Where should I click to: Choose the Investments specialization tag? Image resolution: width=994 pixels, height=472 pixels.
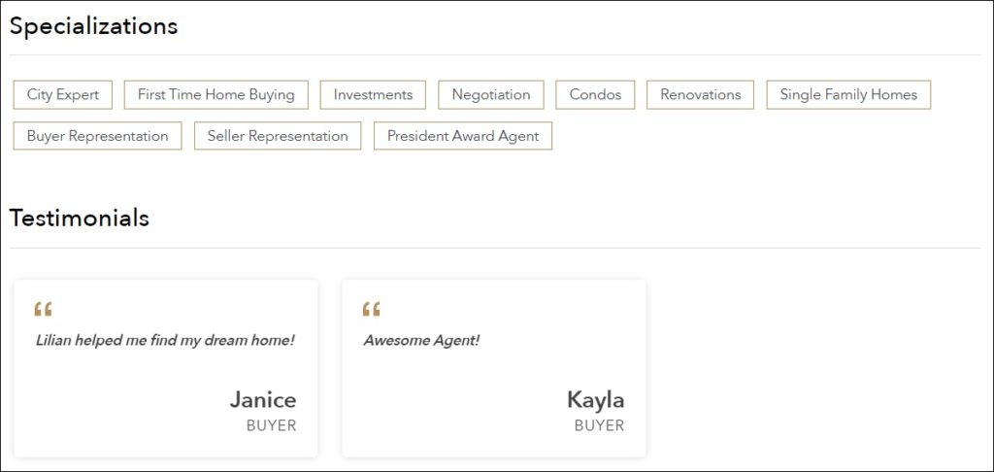(373, 94)
